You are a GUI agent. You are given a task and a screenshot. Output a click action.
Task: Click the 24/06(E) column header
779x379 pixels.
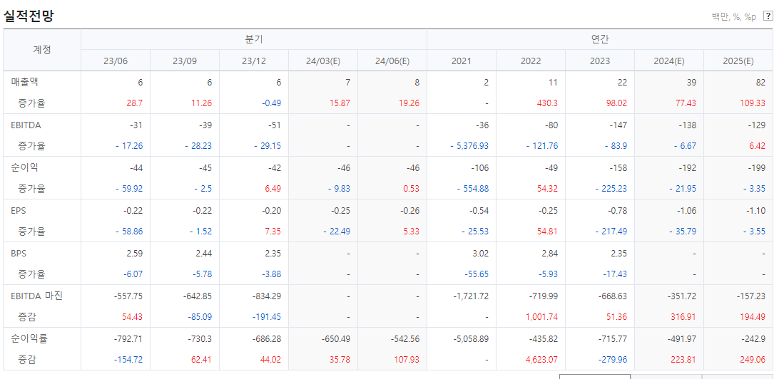tap(392, 61)
